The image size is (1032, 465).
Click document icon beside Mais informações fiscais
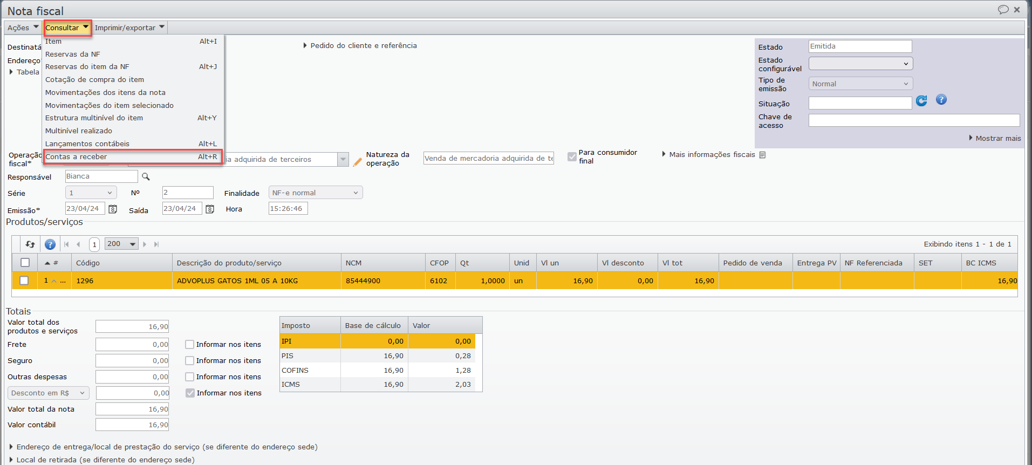pyautogui.click(x=762, y=155)
